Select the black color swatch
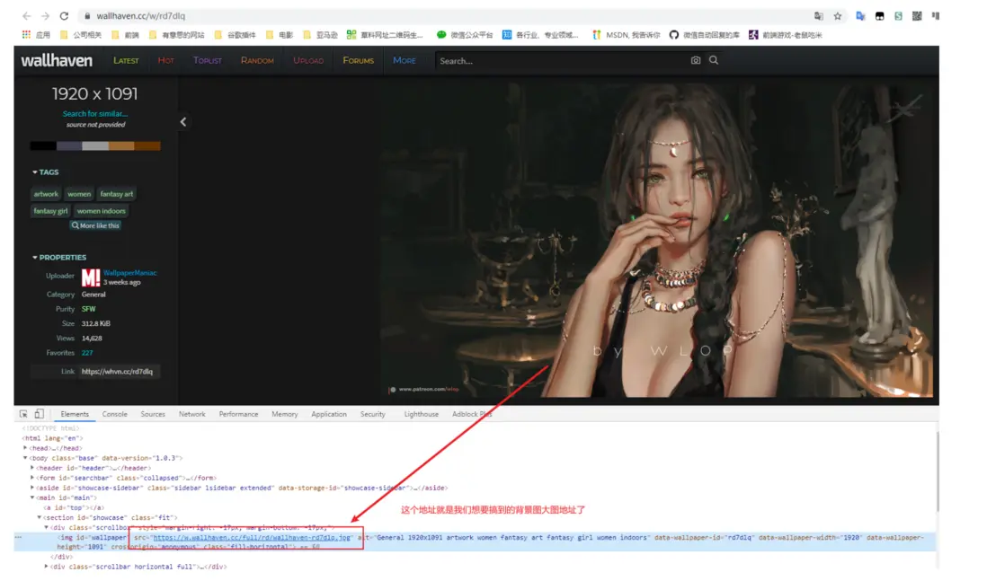This screenshot has width=987, height=581. pyautogui.click(x=43, y=145)
